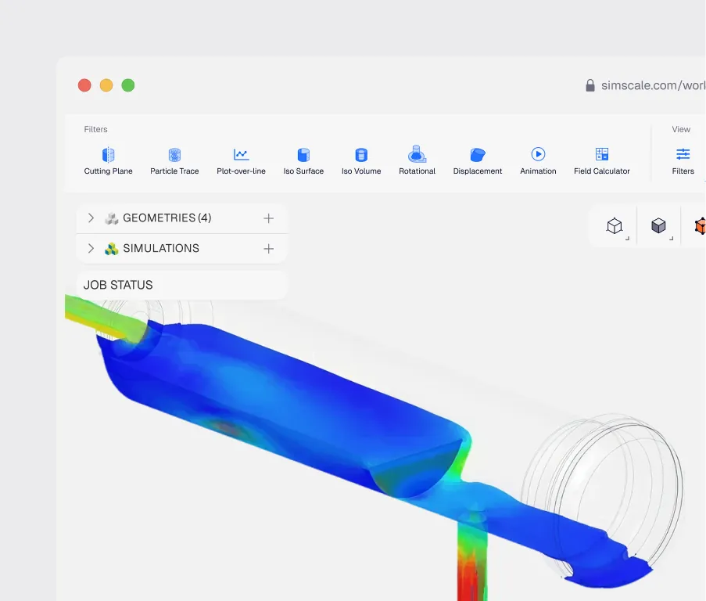Open the JOB STATUS panel
The height and width of the screenshot is (601, 706).
pyautogui.click(x=182, y=285)
